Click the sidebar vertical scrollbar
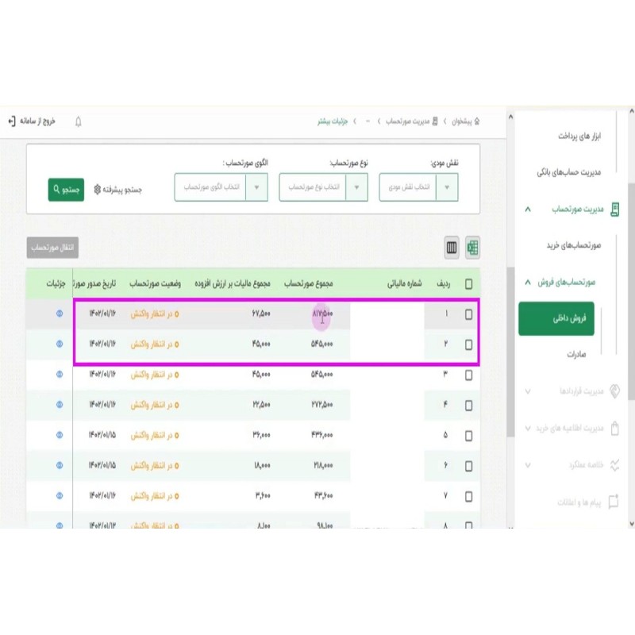Screen dimensions: 635x635 tap(631, 317)
